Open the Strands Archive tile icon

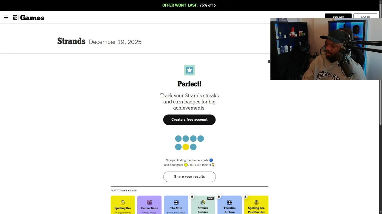point(203,202)
